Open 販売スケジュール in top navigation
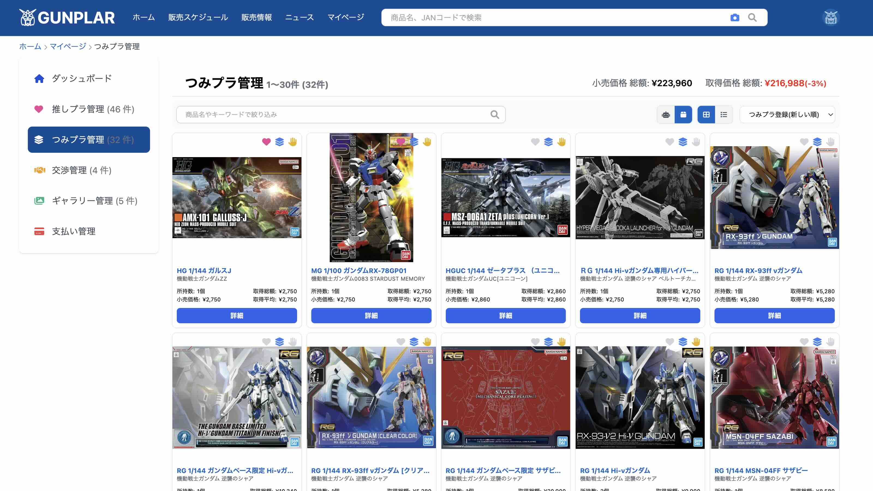The width and height of the screenshot is (873, 491). tap(198, 18)
